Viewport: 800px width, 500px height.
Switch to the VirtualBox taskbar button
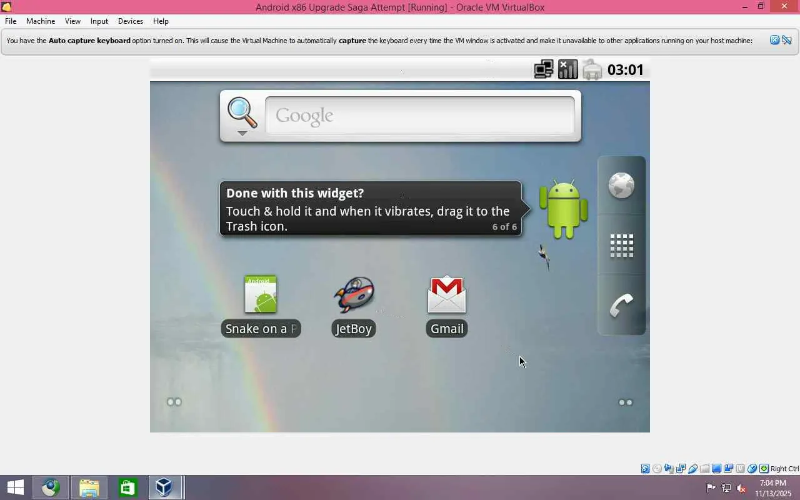(x=166, y=487)
